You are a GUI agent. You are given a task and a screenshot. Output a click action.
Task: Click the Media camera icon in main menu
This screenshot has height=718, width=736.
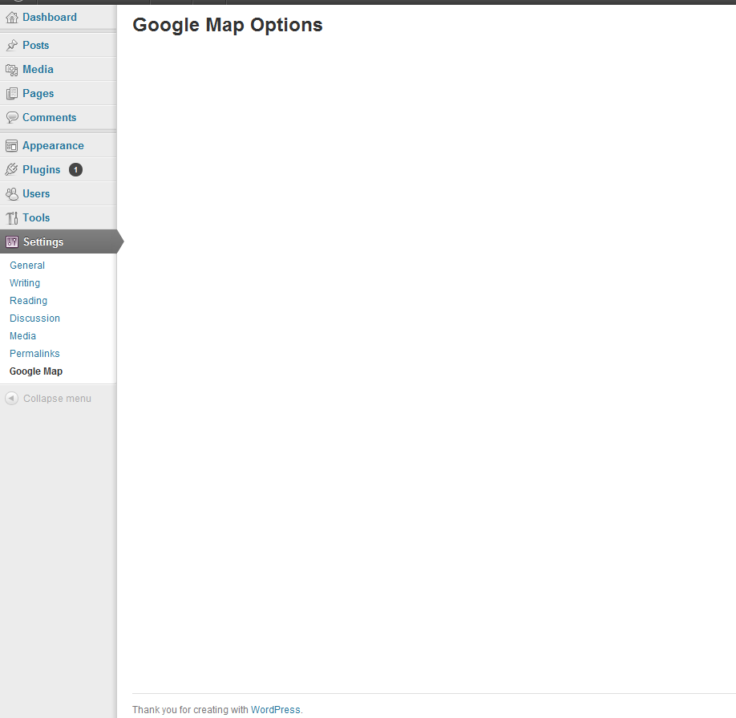coord(12,70)
